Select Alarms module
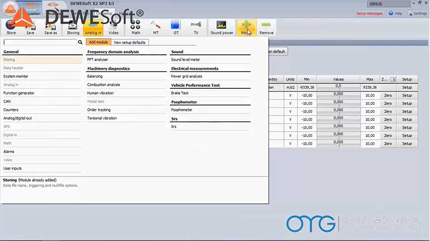Viewport: 430px width, 241px height. pos(42,152)
